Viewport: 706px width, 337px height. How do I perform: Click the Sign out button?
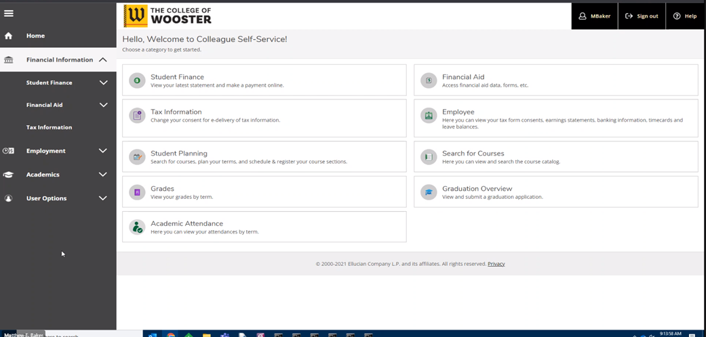642,16
